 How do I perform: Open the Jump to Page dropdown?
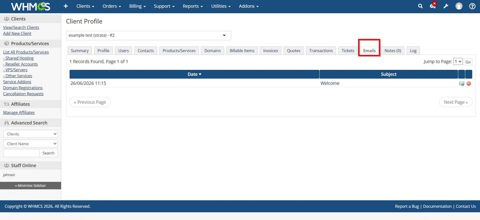pyautogui.click(x=458, y=62)
